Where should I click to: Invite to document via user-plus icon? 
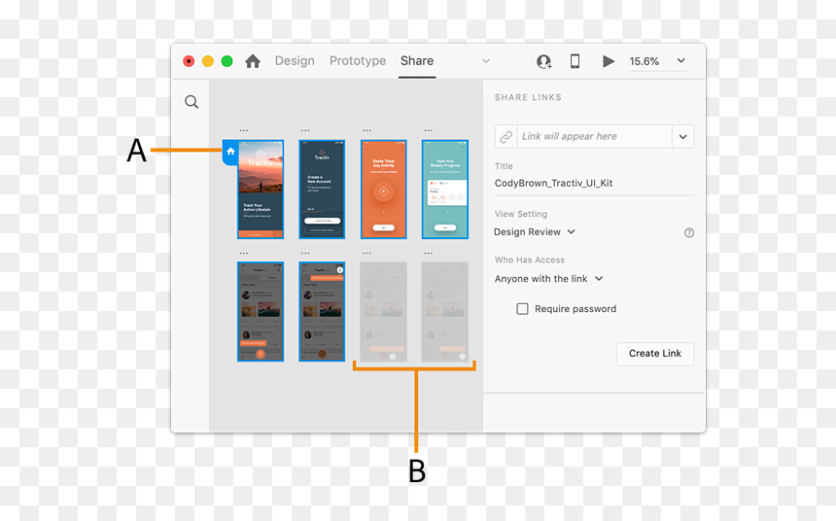point(543,61)
